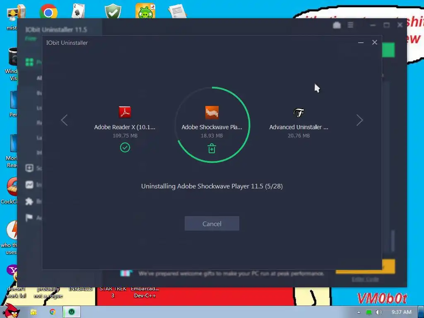Click the flag icon in IObit sidebar
424x318 pixels.
[29, 218]
